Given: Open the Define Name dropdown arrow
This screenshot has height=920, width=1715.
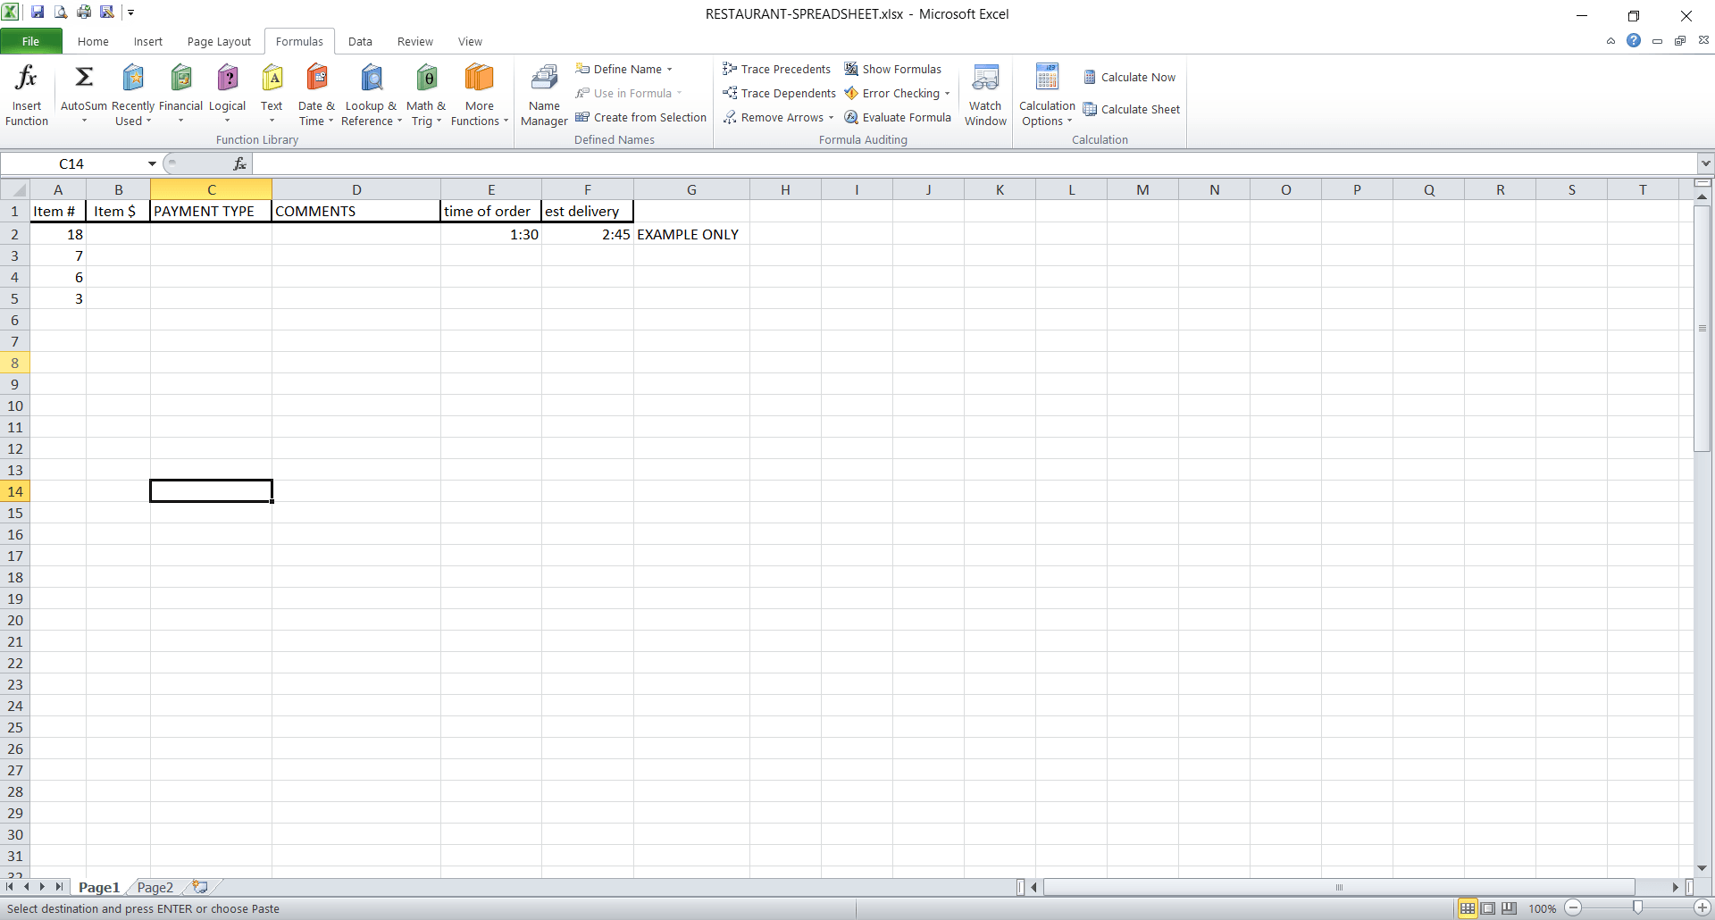Looking at the screenshot, I should tap(669, 70).
